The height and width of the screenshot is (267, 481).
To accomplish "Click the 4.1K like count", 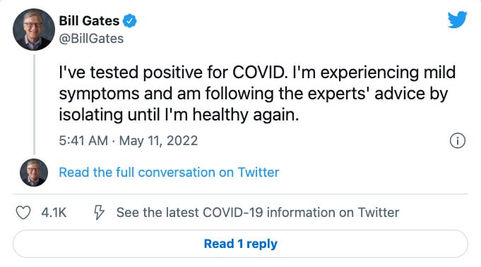I will point(54,213).
